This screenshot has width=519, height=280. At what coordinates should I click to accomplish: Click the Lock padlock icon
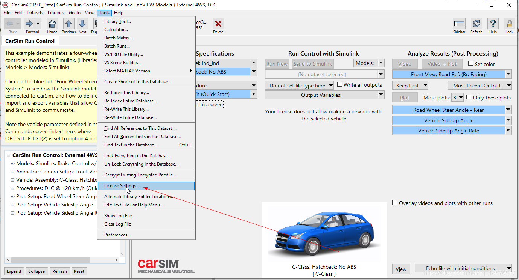(510, 24)
